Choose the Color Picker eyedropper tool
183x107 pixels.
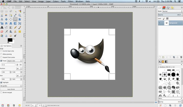(15, 15)
